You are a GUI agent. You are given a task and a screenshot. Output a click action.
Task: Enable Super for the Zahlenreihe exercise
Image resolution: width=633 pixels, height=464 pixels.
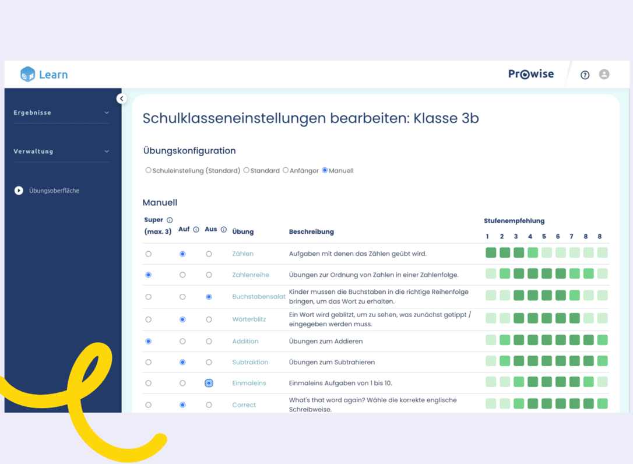click(148, 275)
